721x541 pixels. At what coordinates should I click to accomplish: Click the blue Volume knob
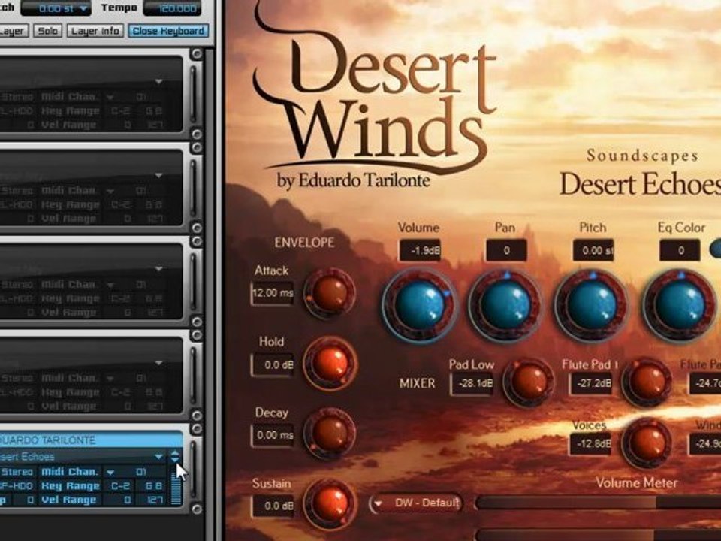[419, 306]
